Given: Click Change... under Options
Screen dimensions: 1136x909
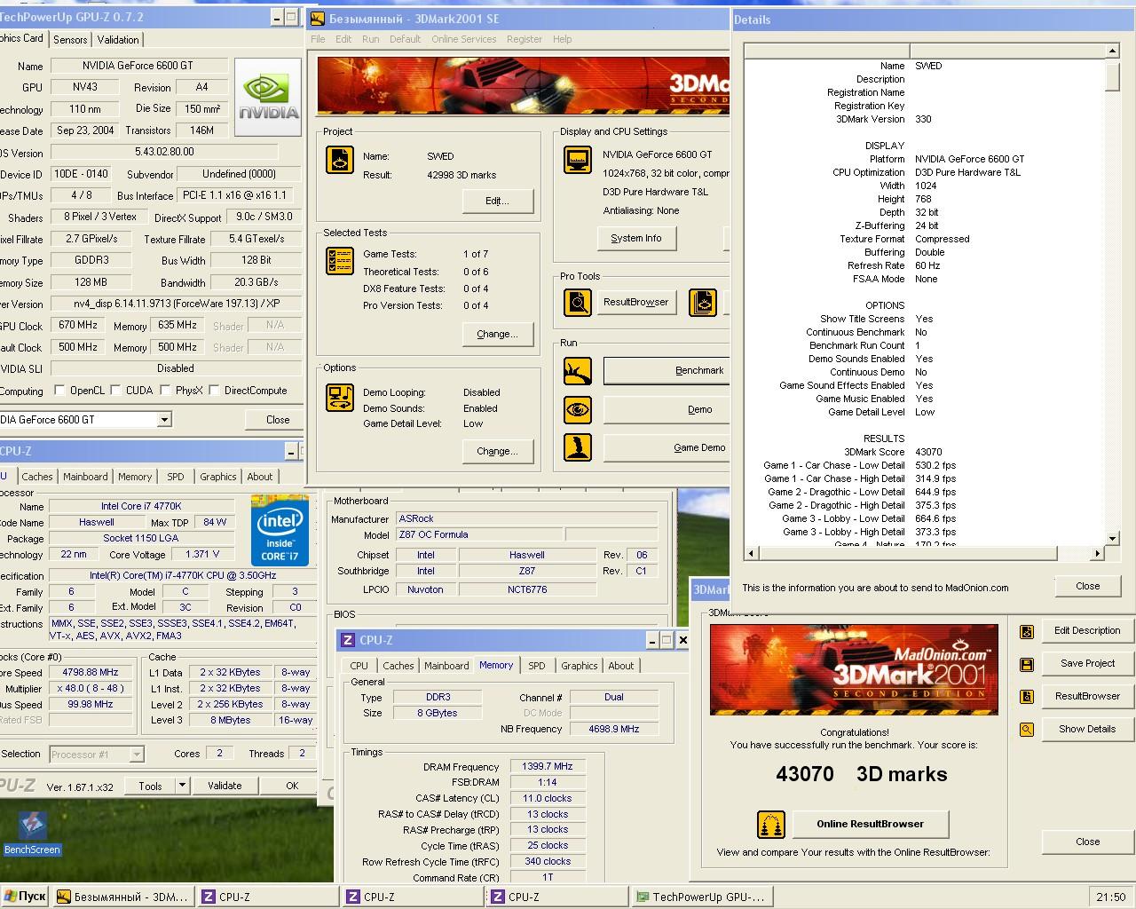Looking at the screenshot, I should tap(497, 451).
